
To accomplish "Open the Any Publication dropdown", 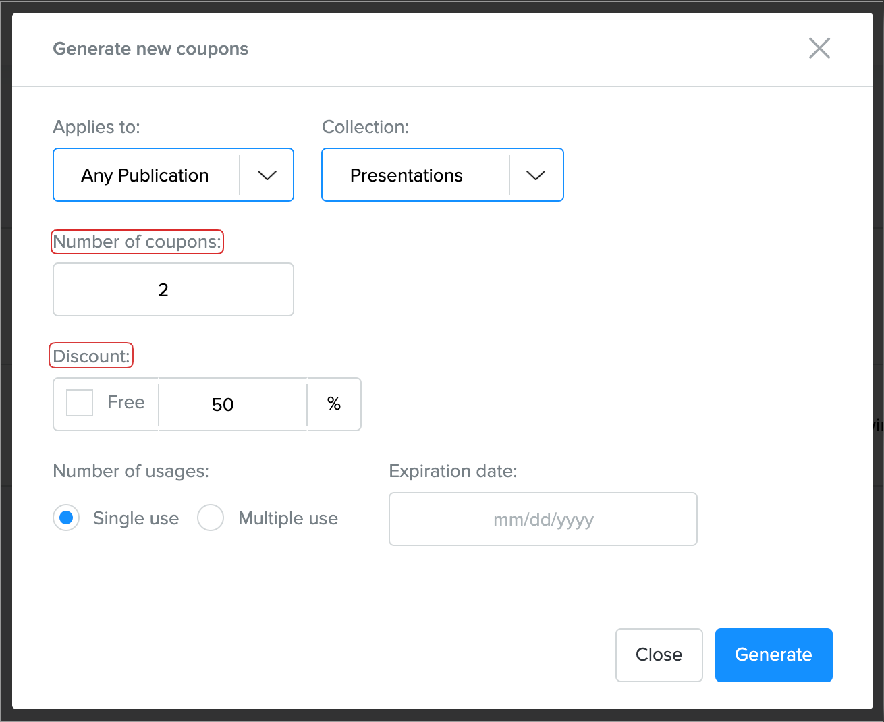I will pos(145,175).
